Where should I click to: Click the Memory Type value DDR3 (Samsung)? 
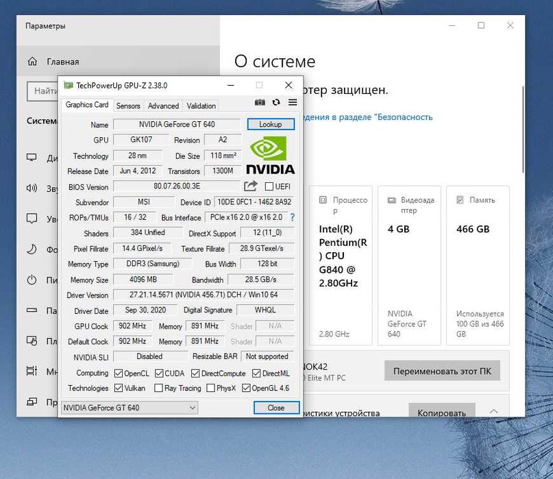(x=153, y=264)
